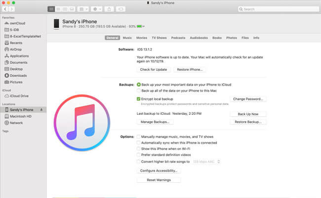Click the large iTunes music logo
Viewport: 321px width, 198px height.
point(82,123)
